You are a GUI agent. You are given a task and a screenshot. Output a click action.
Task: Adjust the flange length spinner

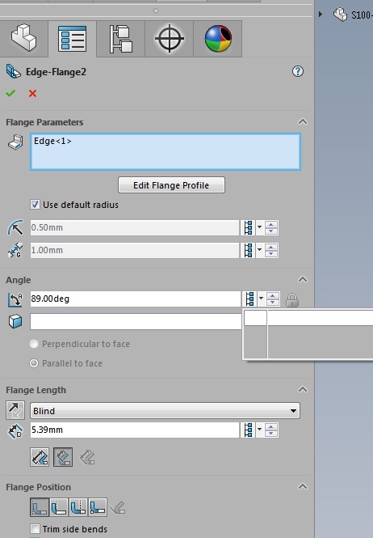271,430
